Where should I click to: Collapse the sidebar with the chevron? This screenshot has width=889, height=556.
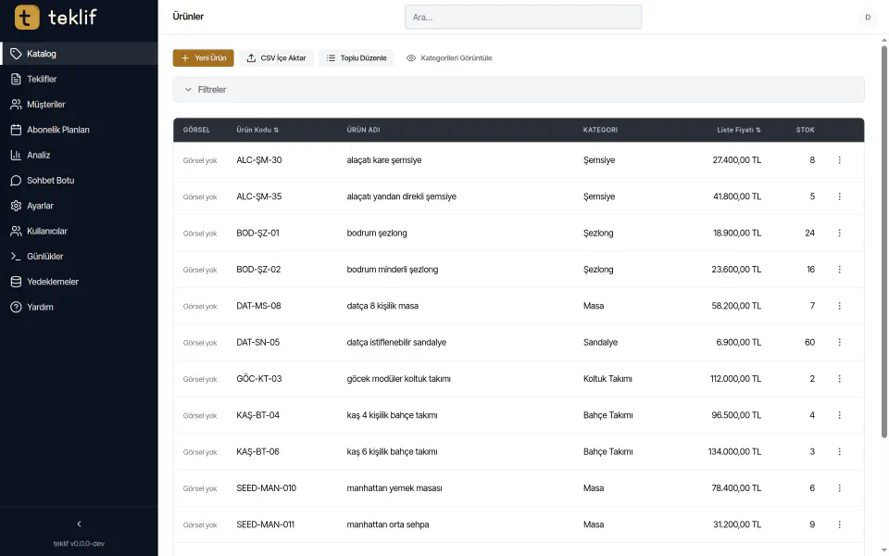coord(79,524)
